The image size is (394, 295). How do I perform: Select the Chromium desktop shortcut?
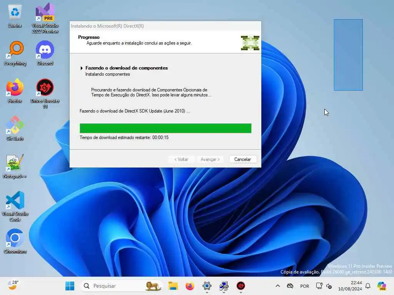coord(15,241)
